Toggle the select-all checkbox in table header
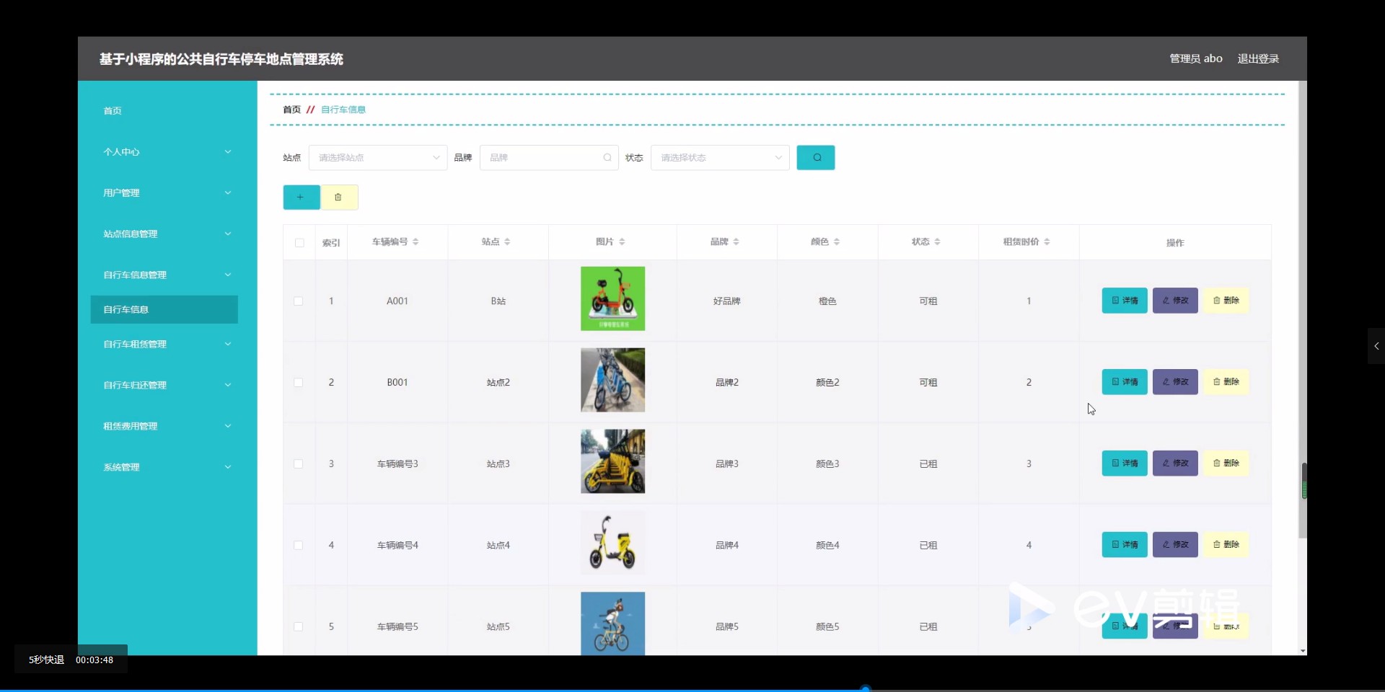The height and width of the screenshot is (692, 1385). [299, 243]
